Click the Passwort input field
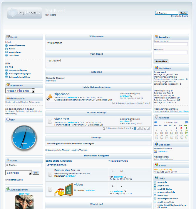Viewport: 196px width, 209px height. 170,53
